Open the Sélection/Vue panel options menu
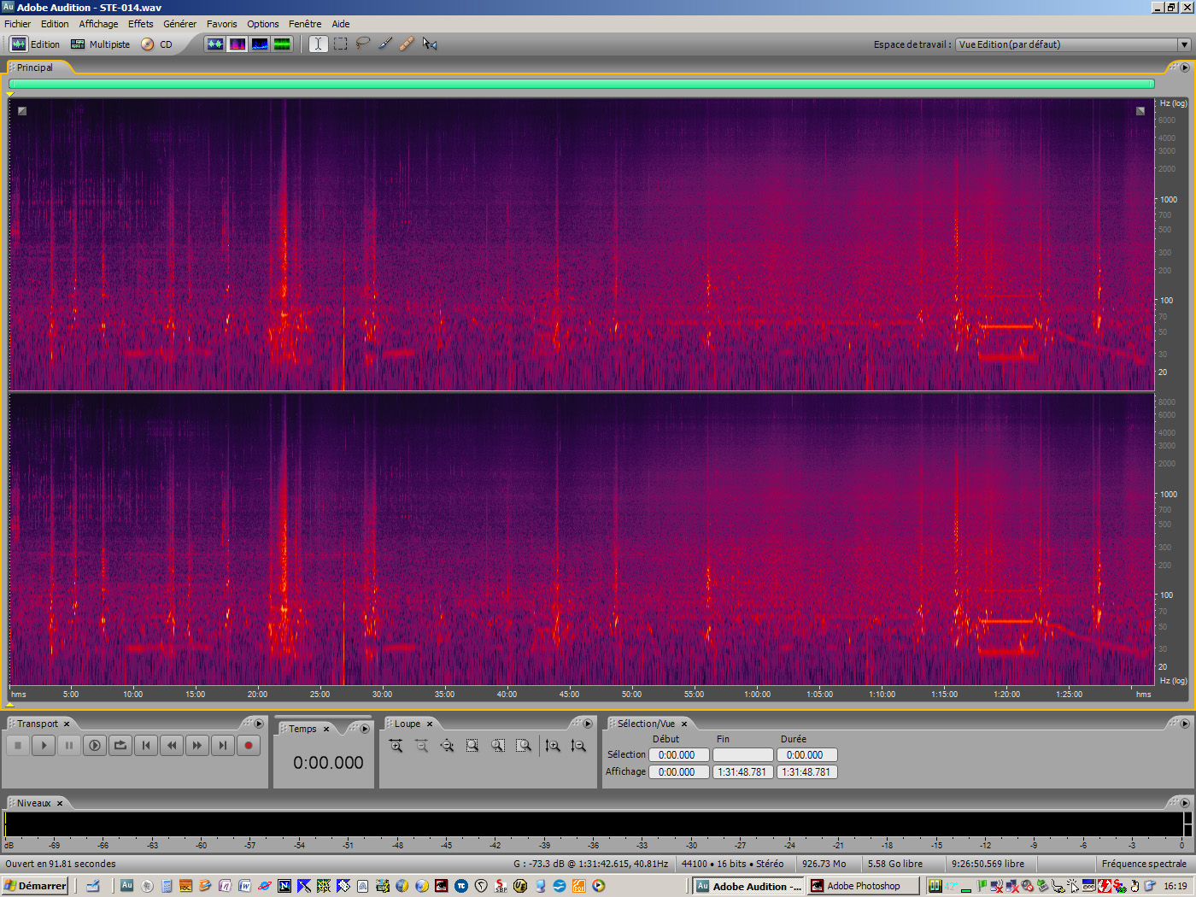Viewport: 1196px width, 897px height. (x=1184, y=724)
